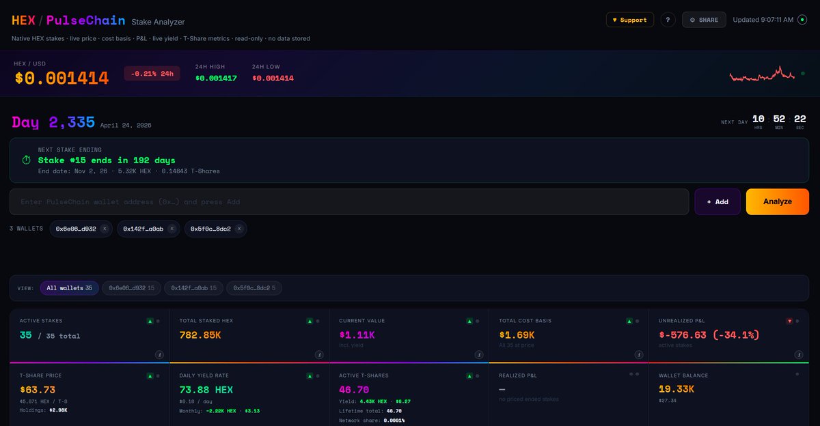Switch view to wallet 0x142f…a0ab 15
This screenshot has height=426, width=820.
194,288
